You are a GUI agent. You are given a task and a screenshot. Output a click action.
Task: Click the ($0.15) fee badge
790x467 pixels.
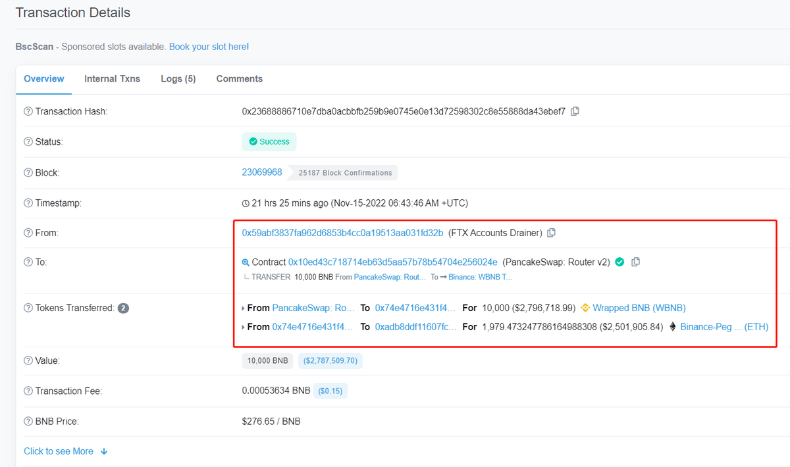330,391
